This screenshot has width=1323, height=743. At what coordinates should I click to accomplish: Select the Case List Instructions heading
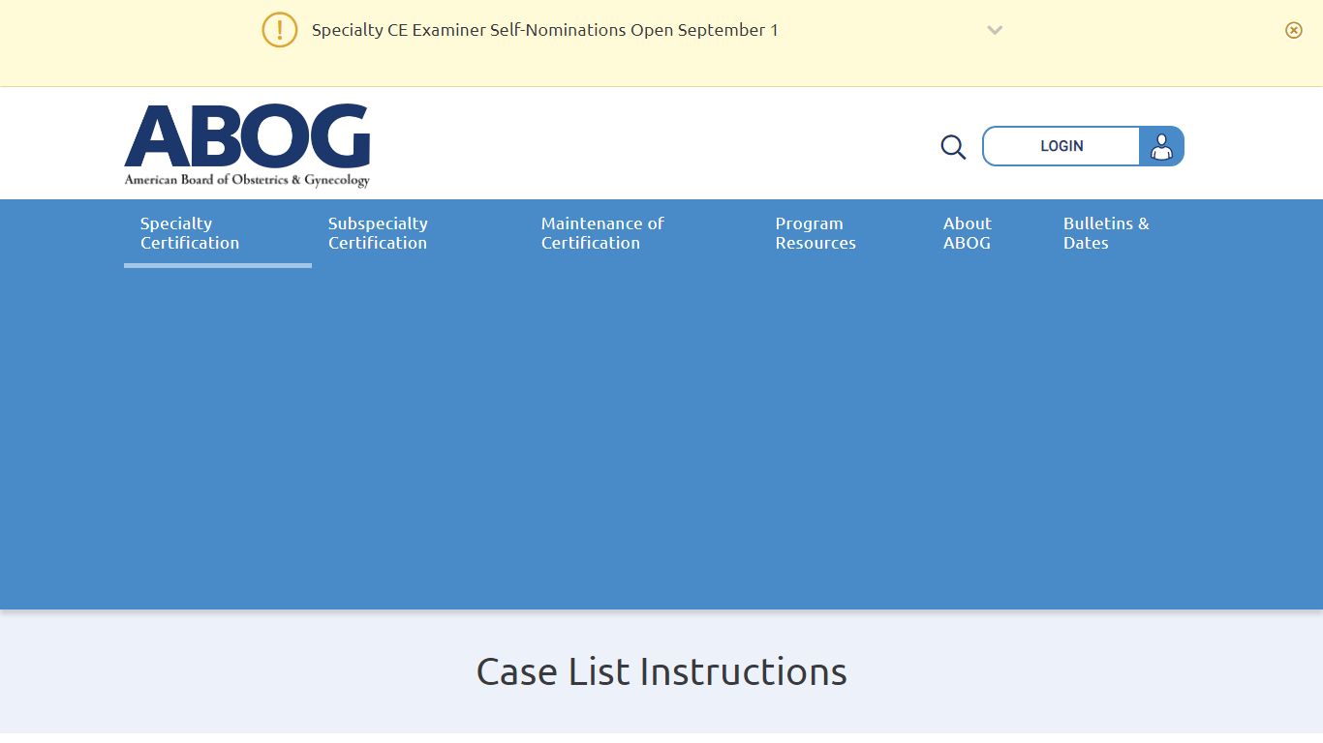tap(661, 671)
